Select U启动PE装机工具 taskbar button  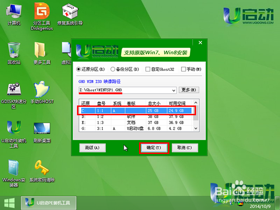tap(49, 203)
